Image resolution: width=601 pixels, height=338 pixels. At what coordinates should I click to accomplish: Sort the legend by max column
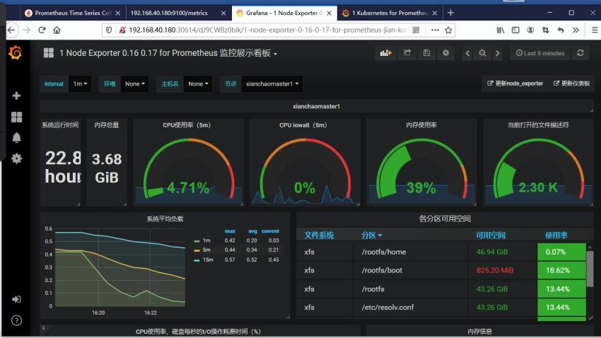pyautogui.click(x=230, y=231)
